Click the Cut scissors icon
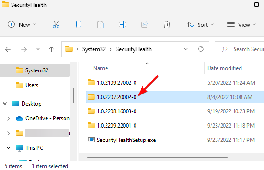 click(x=56, y=24)
